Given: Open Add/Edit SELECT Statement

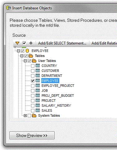Looking at the screenshot, I should coord(62,43).
